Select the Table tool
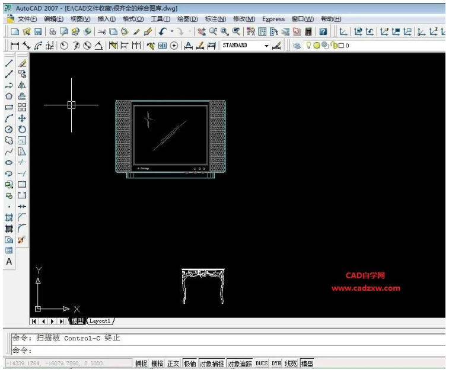 [9, 250]
